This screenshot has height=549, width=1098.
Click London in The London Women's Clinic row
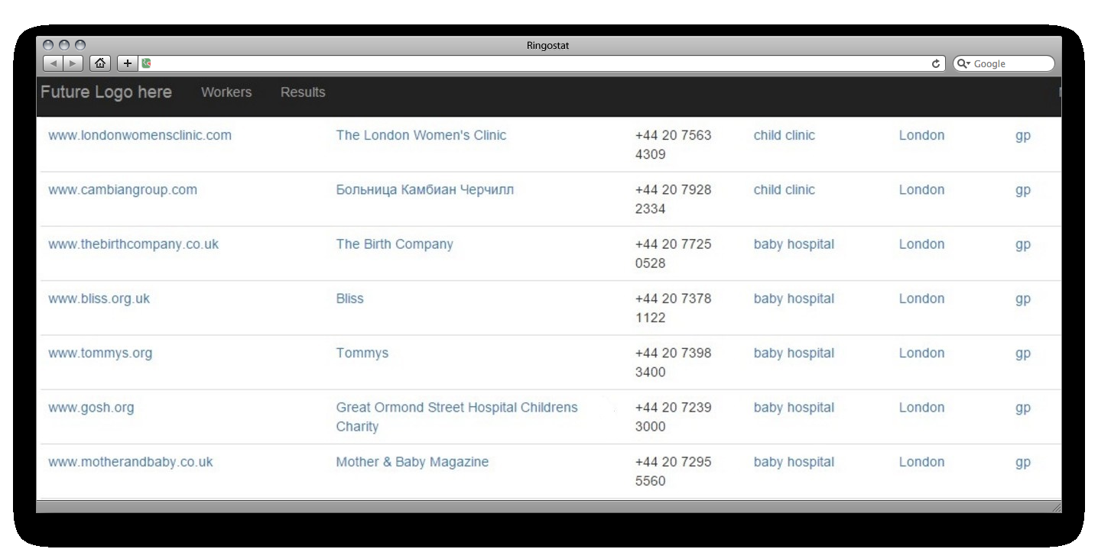(921, 135)
